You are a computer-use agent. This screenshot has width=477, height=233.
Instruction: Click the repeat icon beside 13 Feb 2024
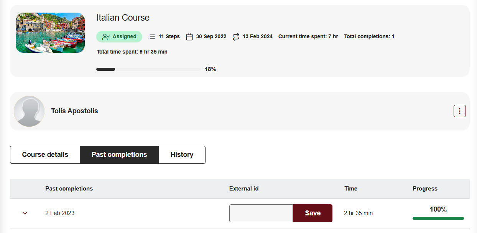pos(236,37)
